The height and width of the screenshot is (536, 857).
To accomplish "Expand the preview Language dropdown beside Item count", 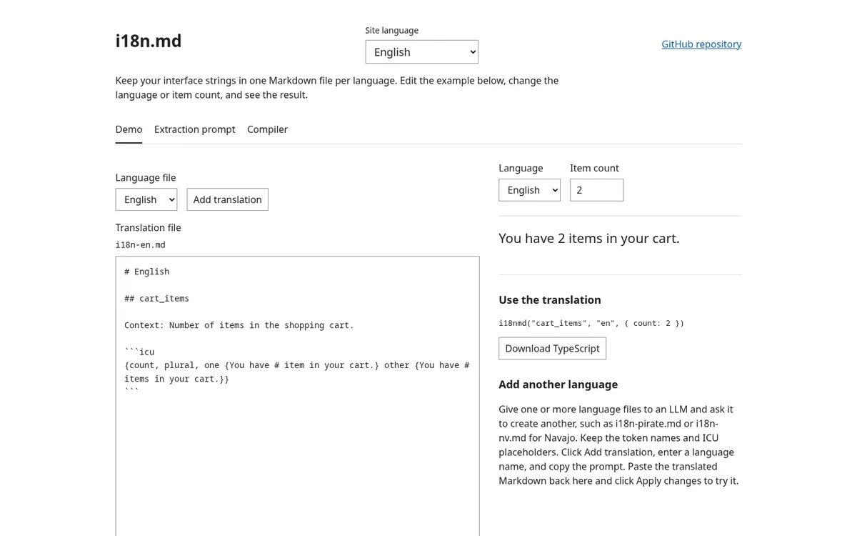I will (529, 190).
